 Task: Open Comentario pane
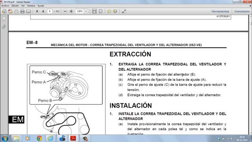pos(242,11)
